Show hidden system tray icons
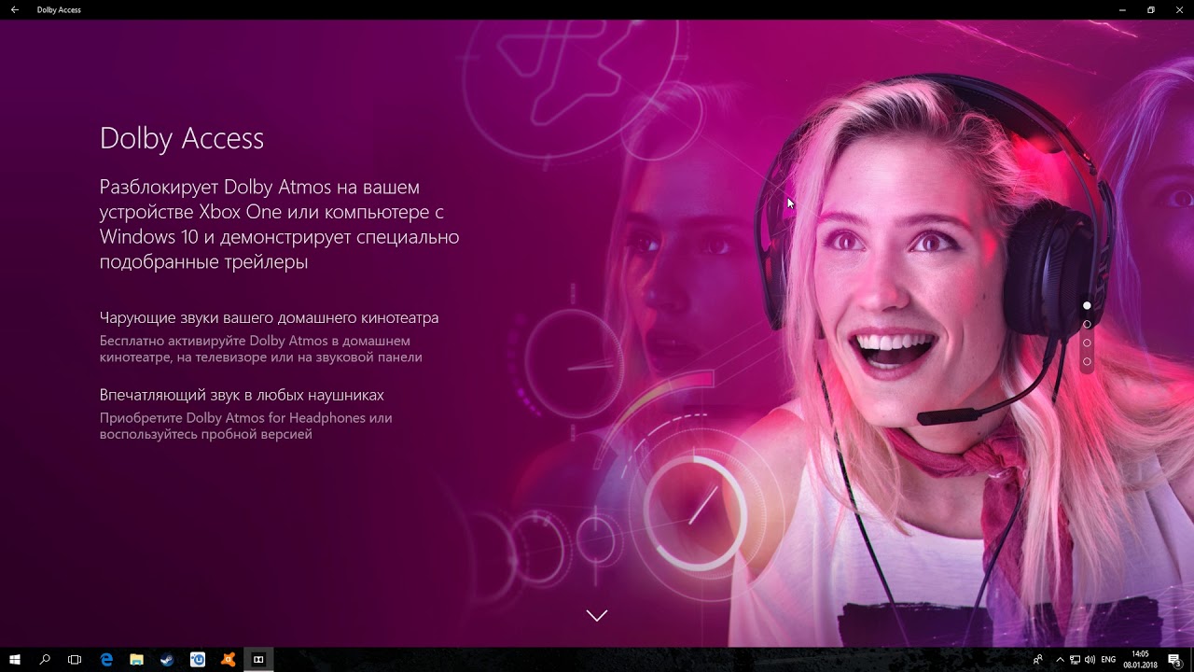1194x672 pixels. pyautogui.click(x=1060, y=660)
